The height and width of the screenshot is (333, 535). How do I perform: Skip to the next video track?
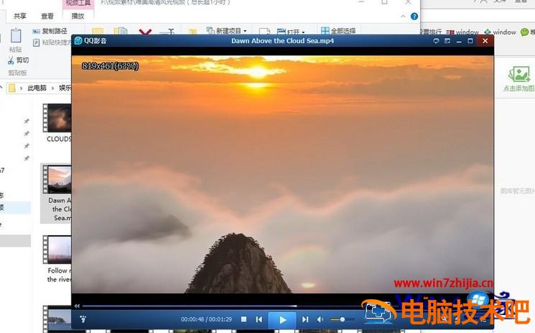[x=305, y=319]
